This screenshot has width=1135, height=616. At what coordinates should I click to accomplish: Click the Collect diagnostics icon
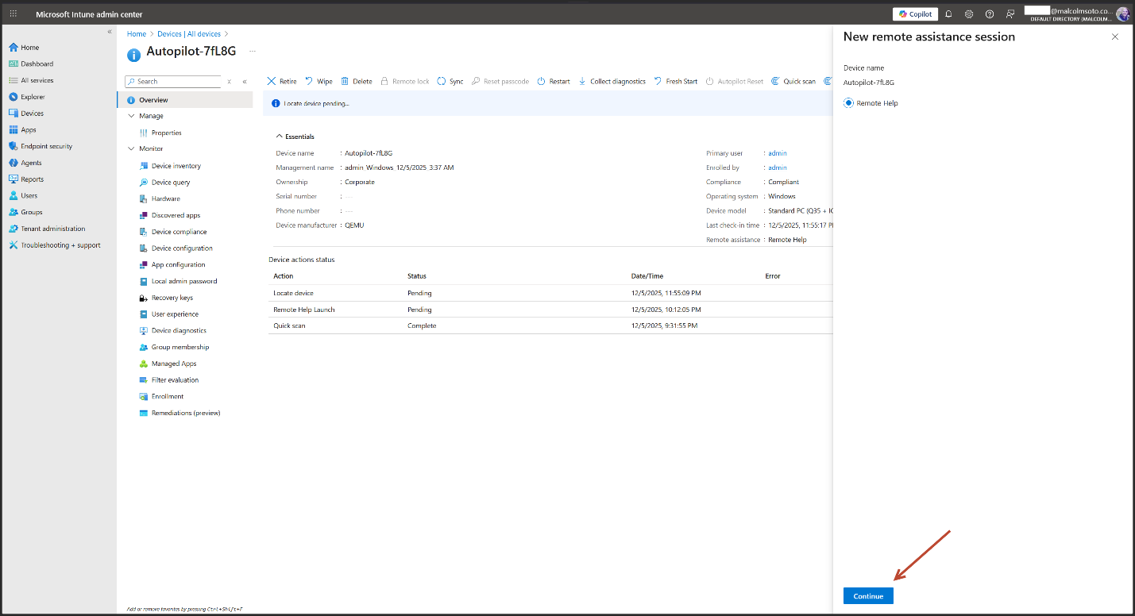pos(582,81)
